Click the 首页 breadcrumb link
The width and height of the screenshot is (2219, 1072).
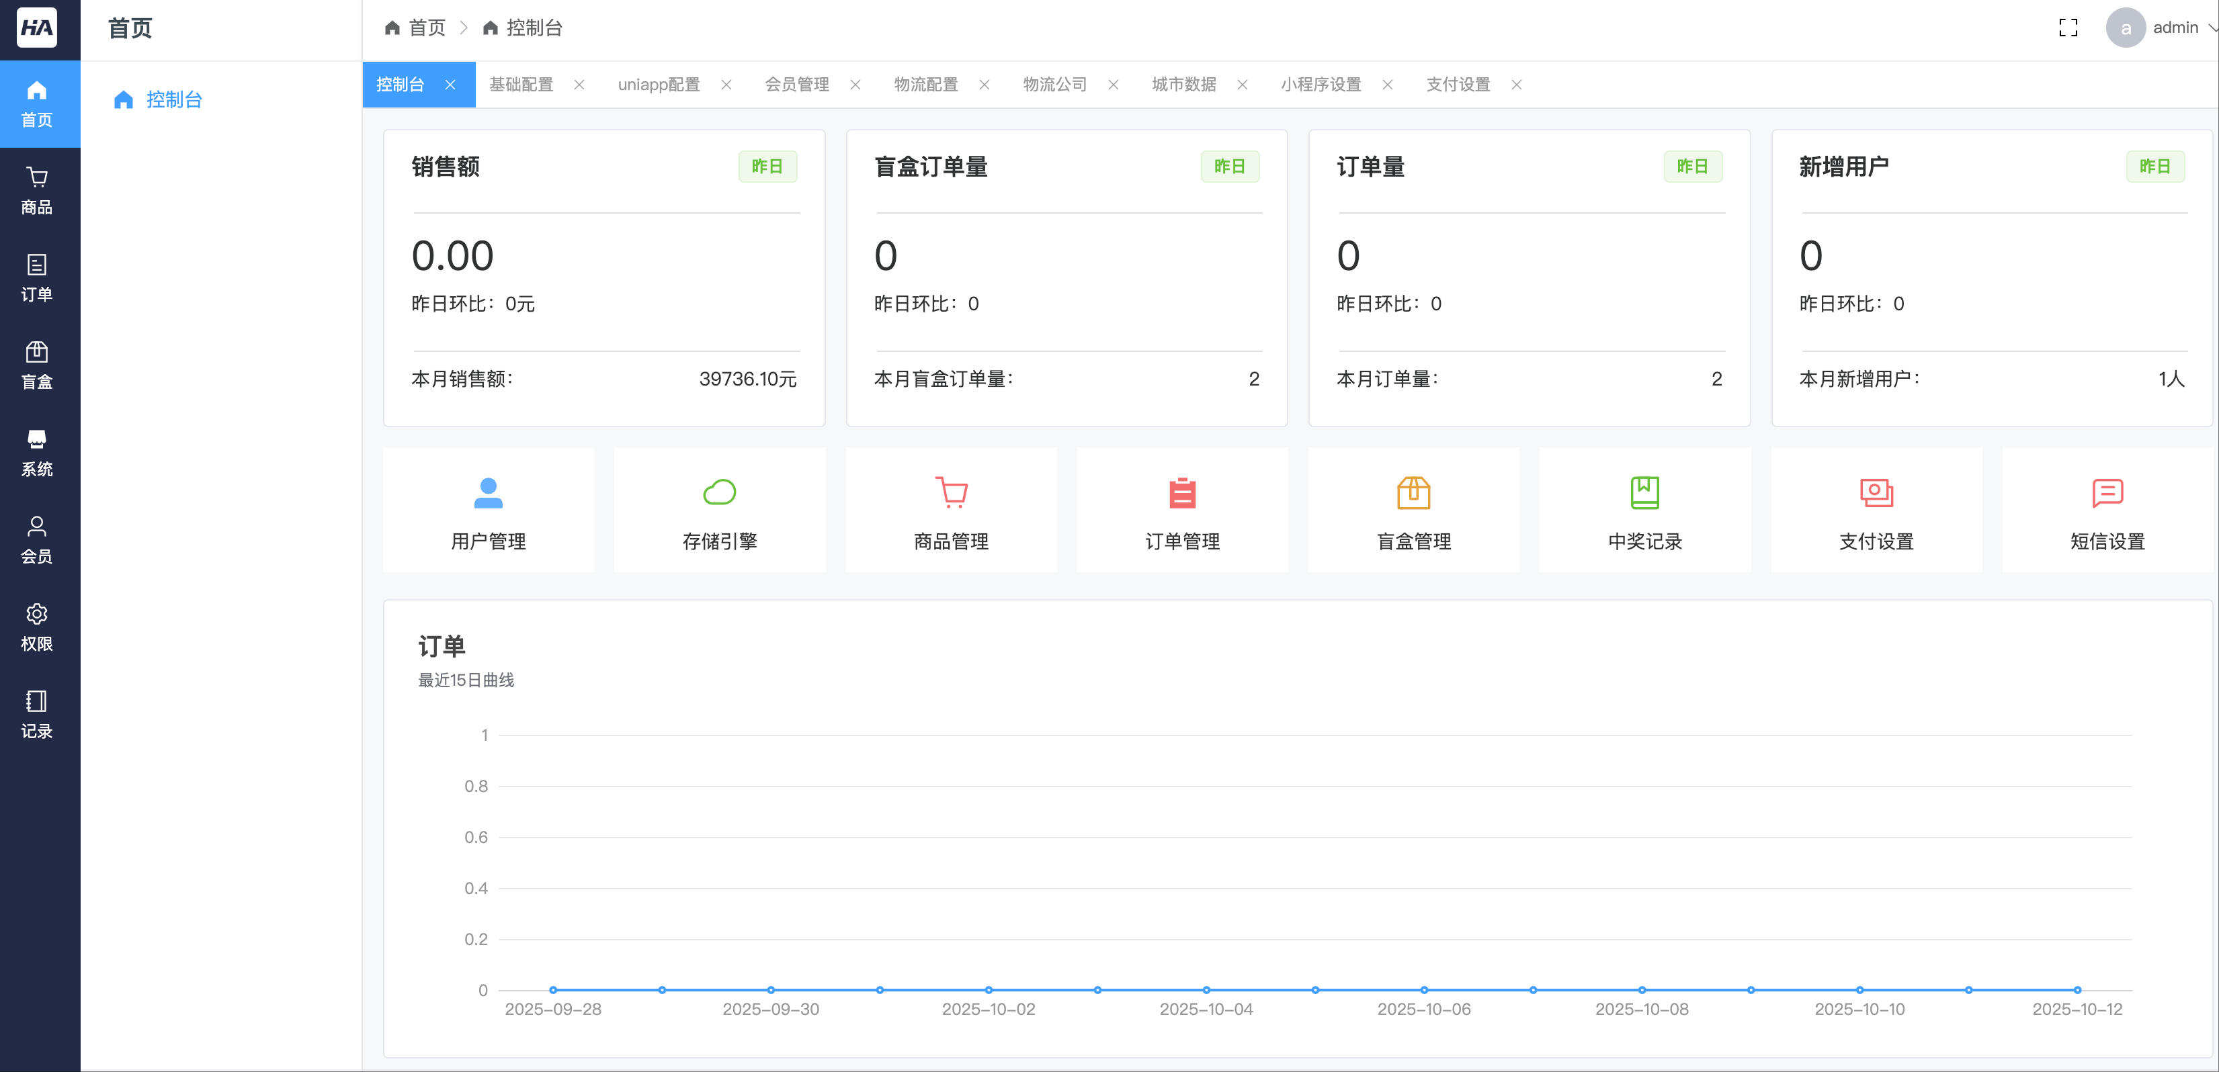427,28
